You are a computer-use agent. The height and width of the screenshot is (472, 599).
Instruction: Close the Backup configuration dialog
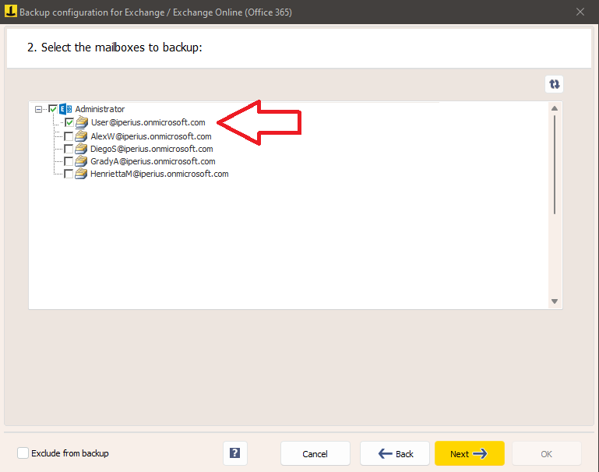[x=580, y=12]
